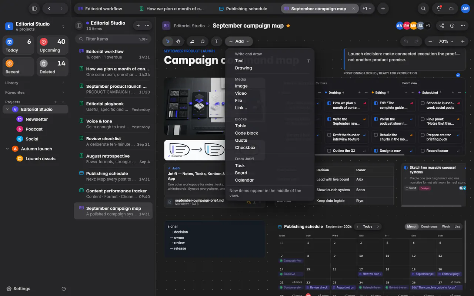Open the Editorial Studio workspace switcher
The image size is (474, 296).
(x=35, y=26)
